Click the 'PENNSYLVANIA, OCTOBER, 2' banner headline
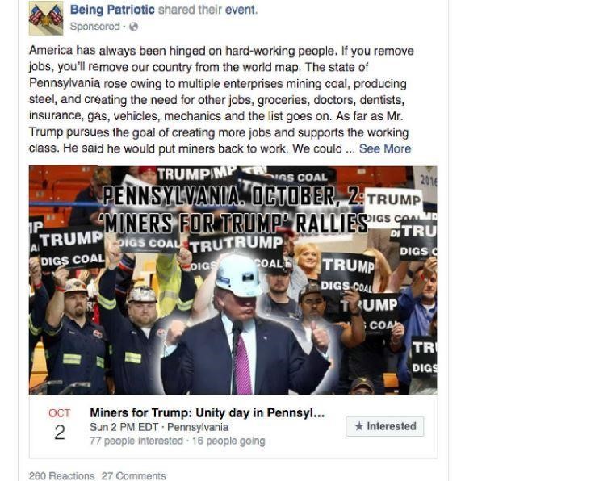This screenshot has width=595, height=481. (x=233, y=196)
